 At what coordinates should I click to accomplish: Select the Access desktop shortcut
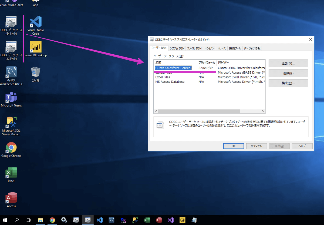click(11, 200)
